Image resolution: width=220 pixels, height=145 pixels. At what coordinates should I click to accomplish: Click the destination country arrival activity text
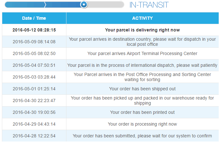click(x=142, y=42)
